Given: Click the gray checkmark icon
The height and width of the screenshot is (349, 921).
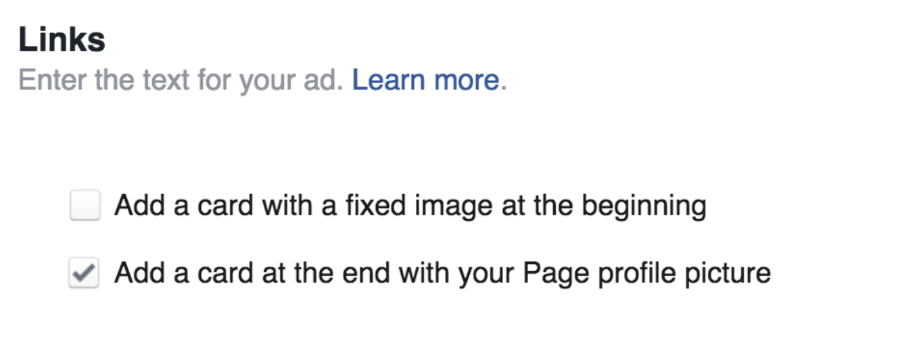Looking at the screenshot, I should (84, 273).
